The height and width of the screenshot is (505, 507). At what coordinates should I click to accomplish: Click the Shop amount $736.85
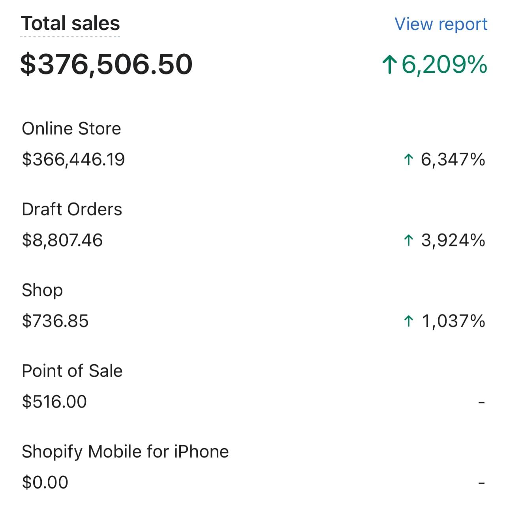click(55, 321)
